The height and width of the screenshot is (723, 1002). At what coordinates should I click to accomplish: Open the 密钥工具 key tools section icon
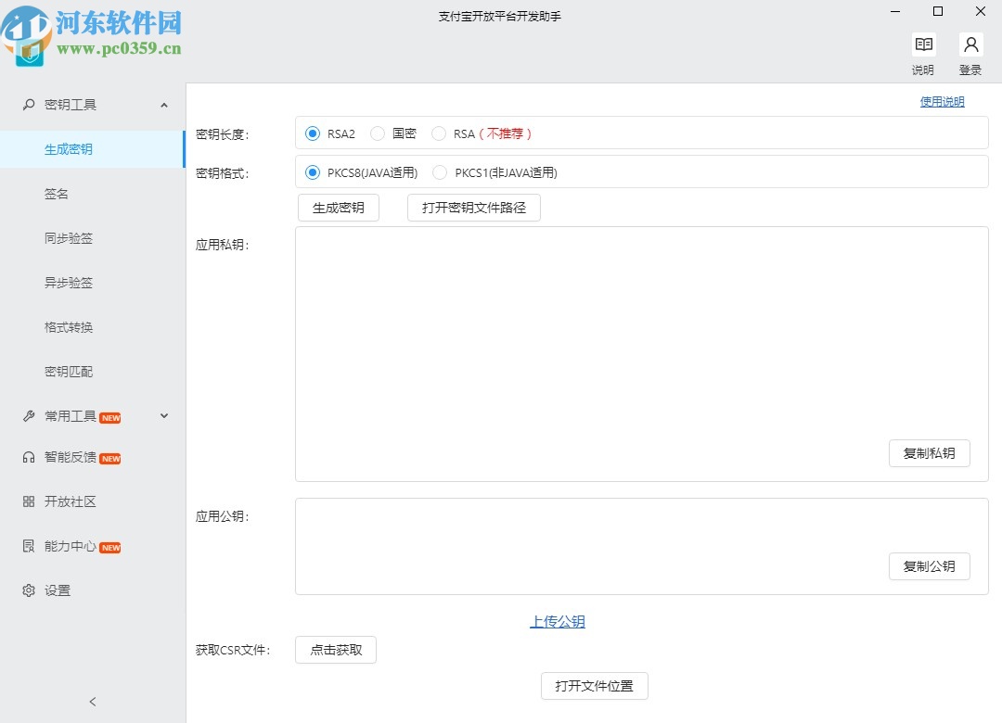pyautogui.click(x=28, y=105)
